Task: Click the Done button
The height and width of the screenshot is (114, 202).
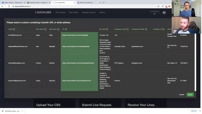Action: pyautogui.click(x=190, y=95)
